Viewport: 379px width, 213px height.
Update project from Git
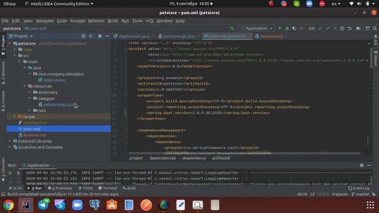[320, 28]
